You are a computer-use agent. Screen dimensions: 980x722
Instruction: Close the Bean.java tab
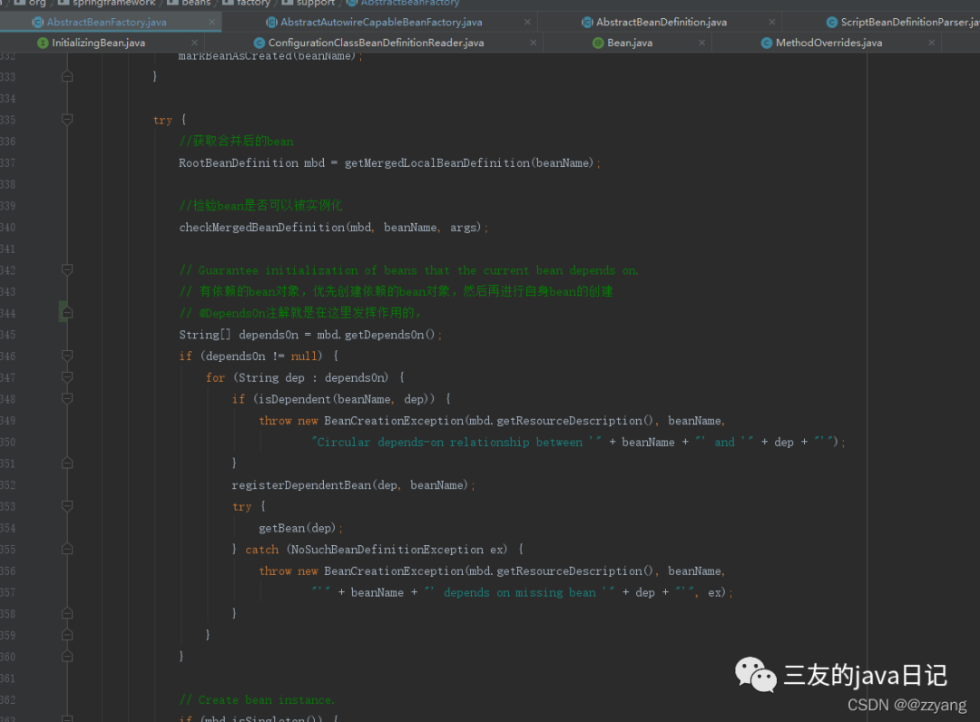701,43
